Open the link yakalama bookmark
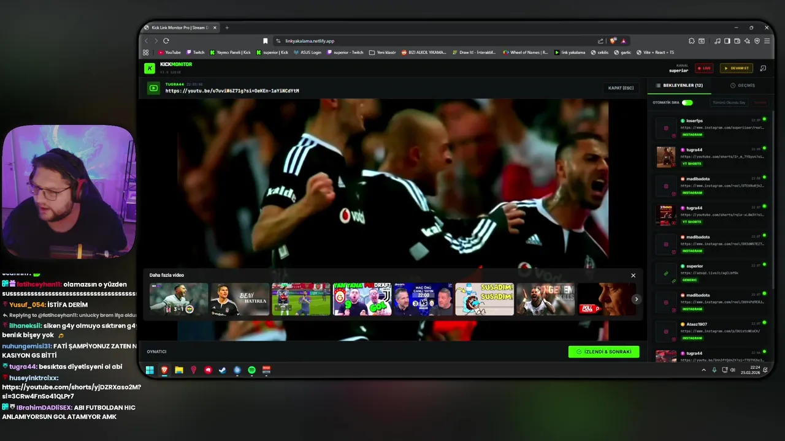The height and width of the screenshot is (441, 785). pos(570,52)
